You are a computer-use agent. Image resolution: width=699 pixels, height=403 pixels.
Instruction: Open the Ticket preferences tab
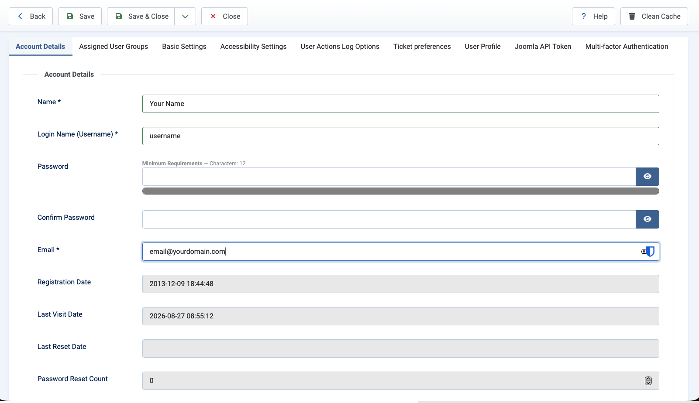(x=422, y=46)
